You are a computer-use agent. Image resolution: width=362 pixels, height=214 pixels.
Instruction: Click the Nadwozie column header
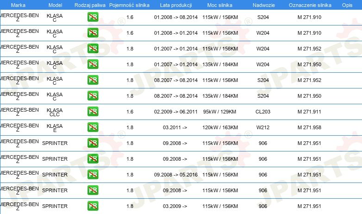264,5
